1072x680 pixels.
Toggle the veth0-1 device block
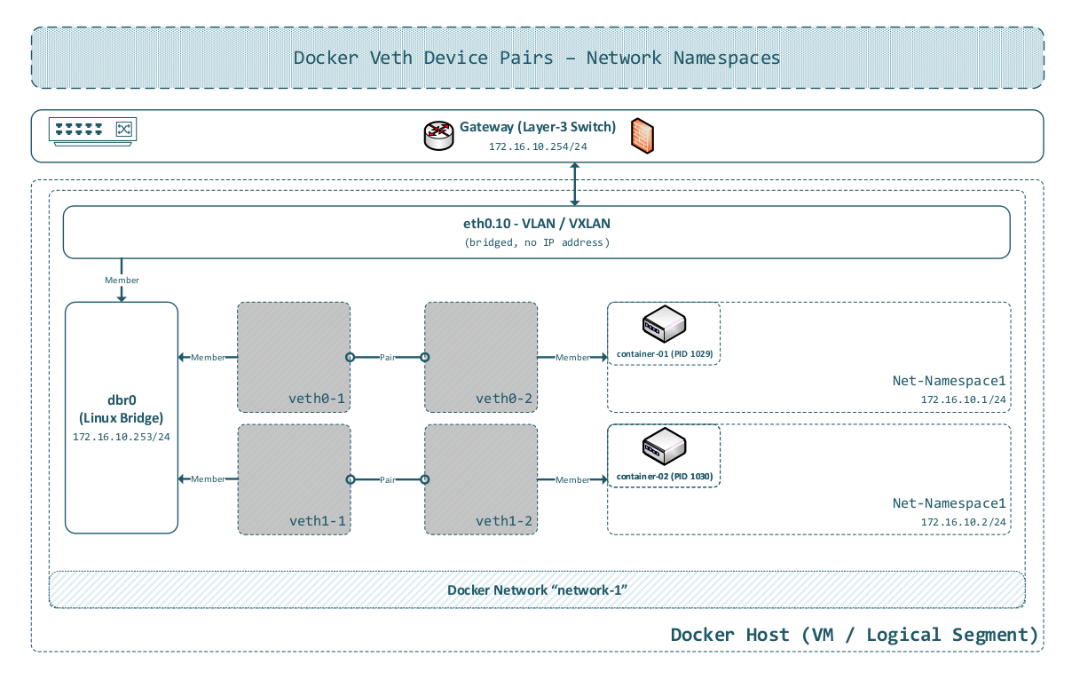(294, 358)
